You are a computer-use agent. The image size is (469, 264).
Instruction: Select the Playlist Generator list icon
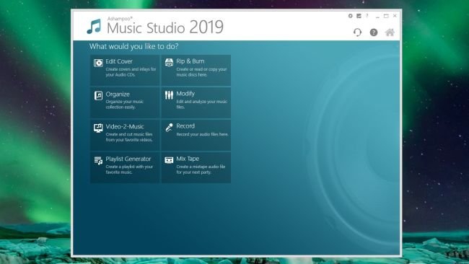tap(98, 161)
